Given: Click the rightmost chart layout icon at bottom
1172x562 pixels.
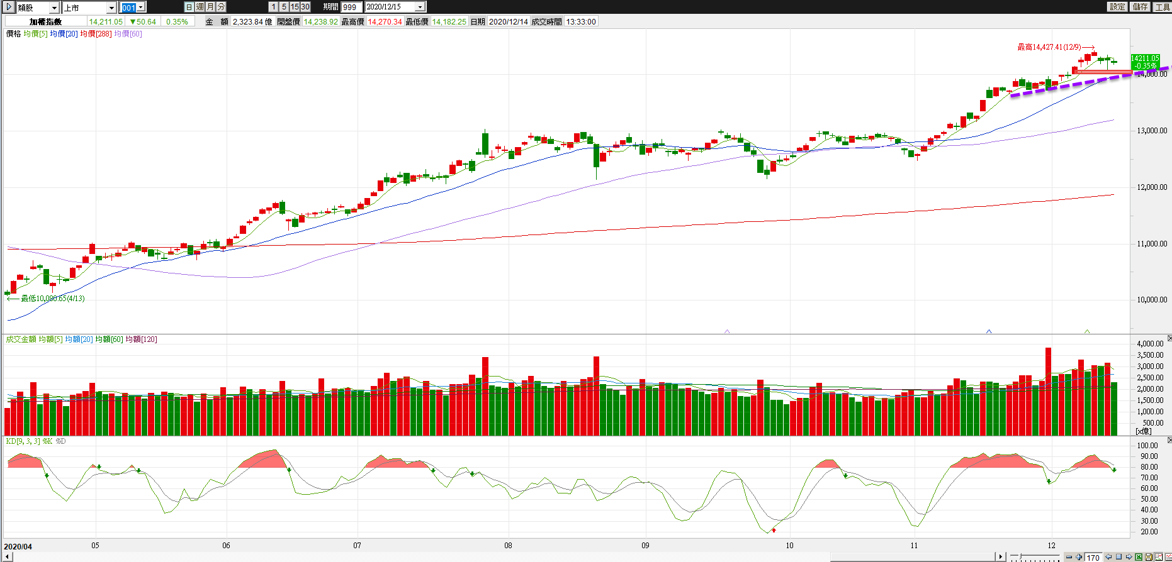Looking at the screenshot, I should [1168, 557].
